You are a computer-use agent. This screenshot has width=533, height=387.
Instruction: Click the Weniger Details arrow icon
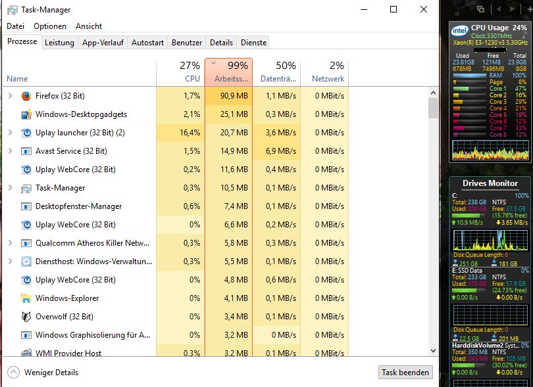[13, 373]
